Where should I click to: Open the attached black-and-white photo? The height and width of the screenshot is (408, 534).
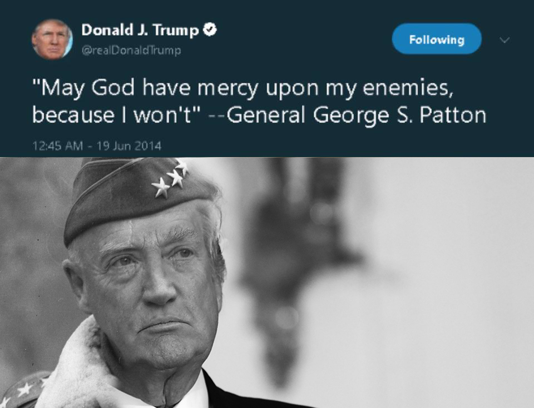pyautogui.click(x=267, y=283)
